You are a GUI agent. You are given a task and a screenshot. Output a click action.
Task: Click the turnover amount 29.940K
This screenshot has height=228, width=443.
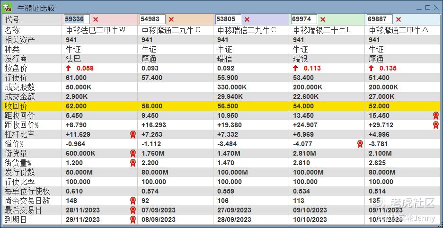click(230, 96)
